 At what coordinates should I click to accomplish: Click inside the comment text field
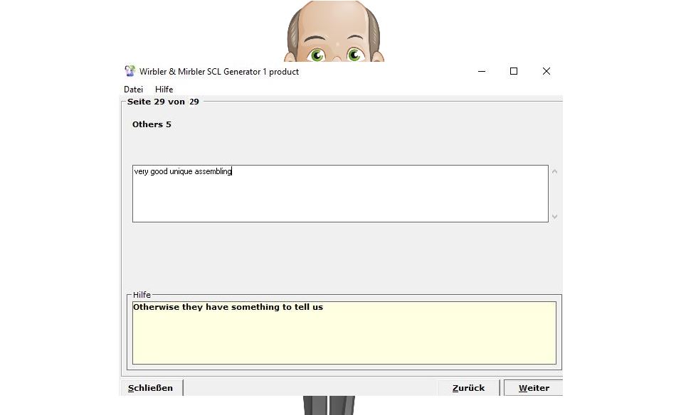pos(340,199)
